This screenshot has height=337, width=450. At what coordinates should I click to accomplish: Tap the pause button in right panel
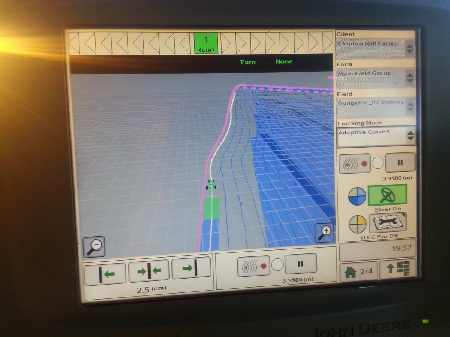[400, 163]
